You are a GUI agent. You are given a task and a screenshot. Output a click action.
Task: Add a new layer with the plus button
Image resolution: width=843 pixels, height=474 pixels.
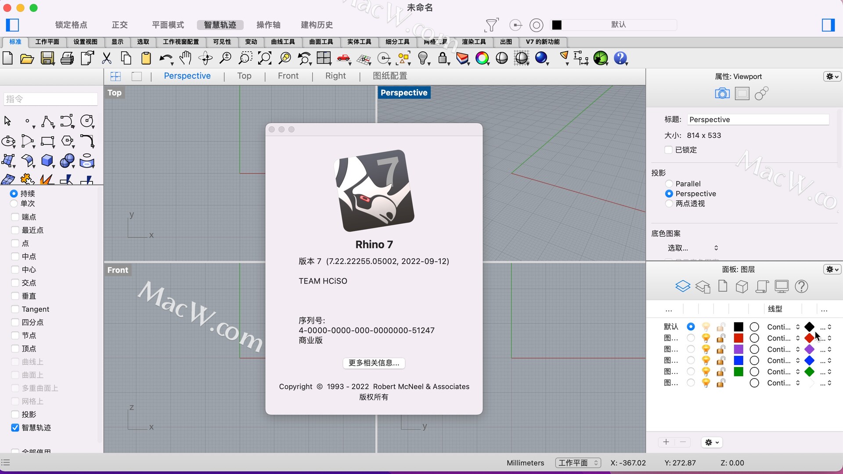coord(666,442)
